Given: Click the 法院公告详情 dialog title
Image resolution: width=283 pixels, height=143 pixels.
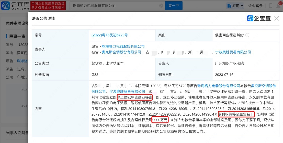Looking at the screenshot, I should click(43, 18).
